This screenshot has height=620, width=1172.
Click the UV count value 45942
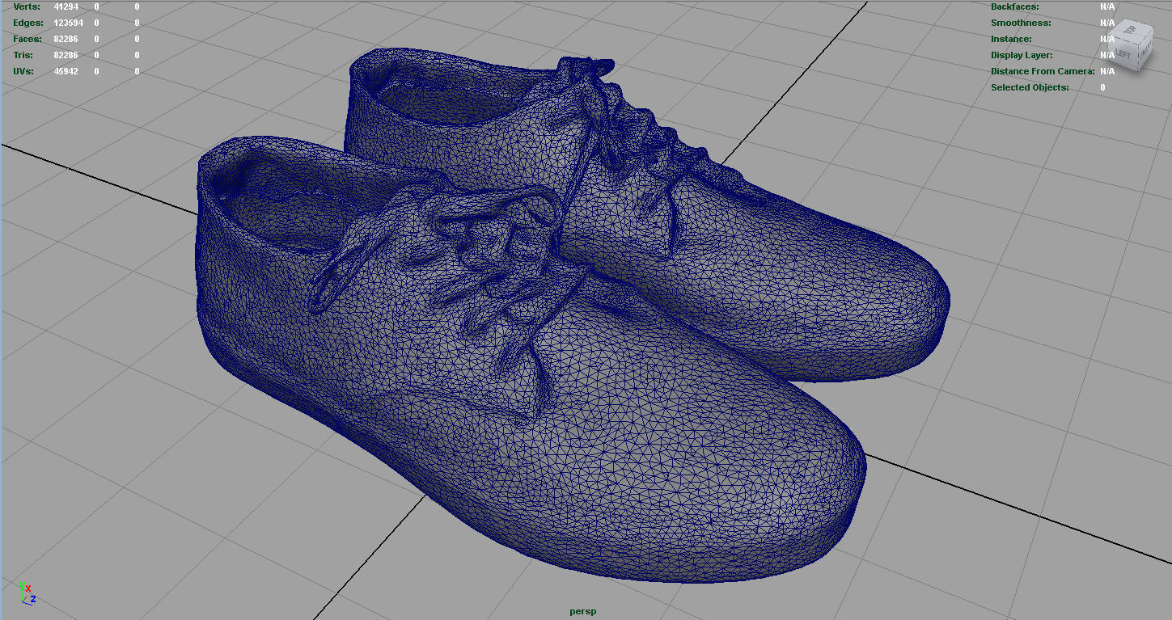[x=66, y=71]
